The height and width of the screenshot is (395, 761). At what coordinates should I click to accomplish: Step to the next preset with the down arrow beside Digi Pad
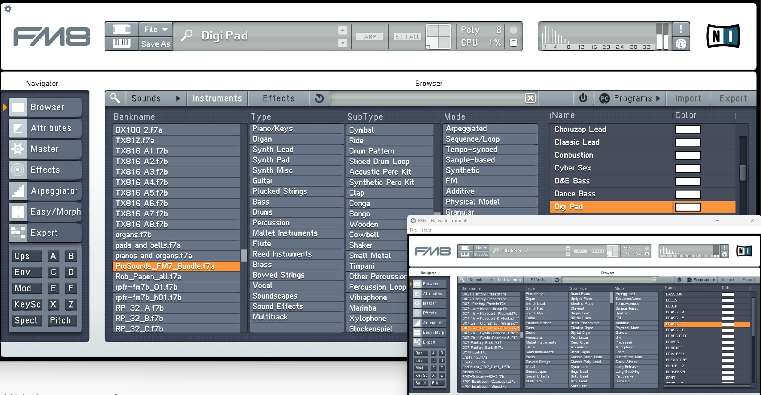[343, 43]
